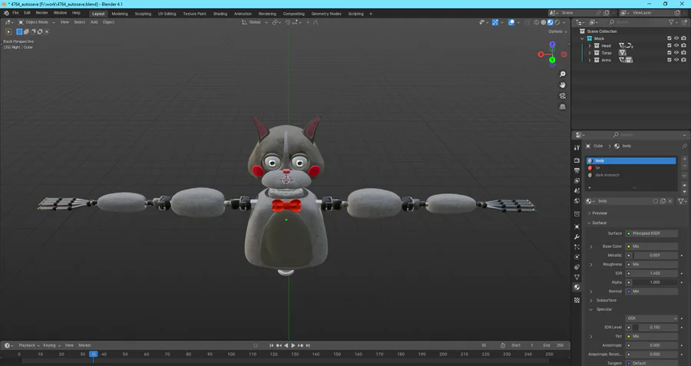Screen dimensions: 691x366
Task: Switch to the Modeling workspace tab
Action: point(120,14)
